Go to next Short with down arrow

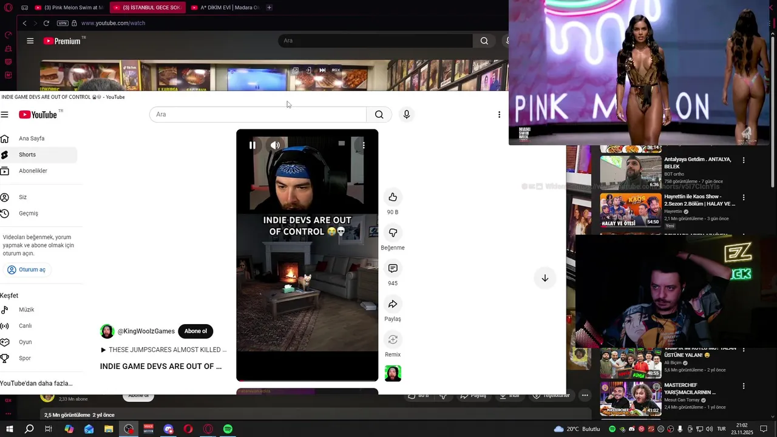[x=545, y=278]
